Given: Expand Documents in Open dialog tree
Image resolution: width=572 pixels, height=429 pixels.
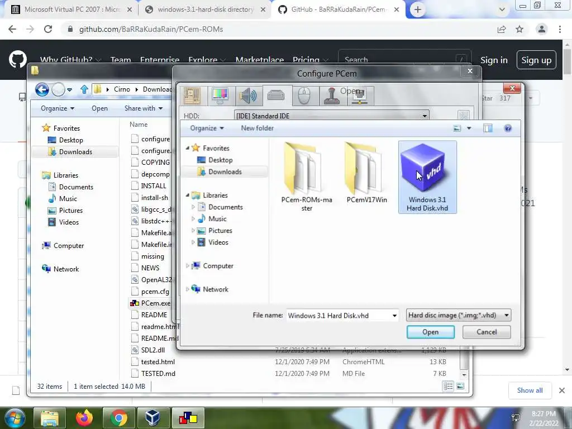Looking at the screenshot, I should click(x=193, y=207).
